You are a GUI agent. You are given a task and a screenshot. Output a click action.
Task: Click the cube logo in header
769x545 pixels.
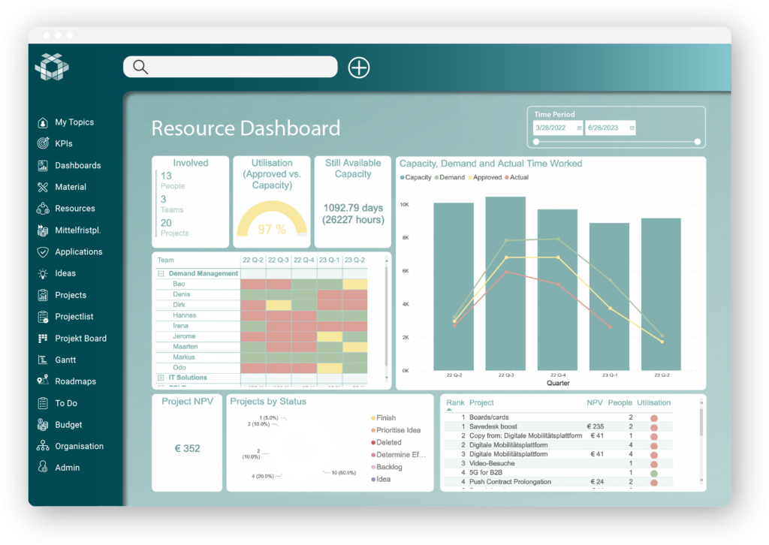(x=52, y=68)
